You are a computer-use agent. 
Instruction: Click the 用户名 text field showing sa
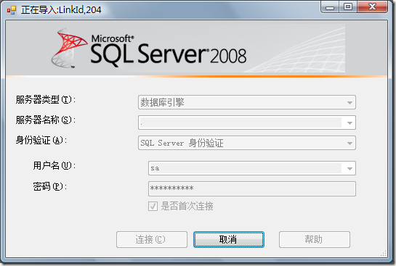(246, 168)
